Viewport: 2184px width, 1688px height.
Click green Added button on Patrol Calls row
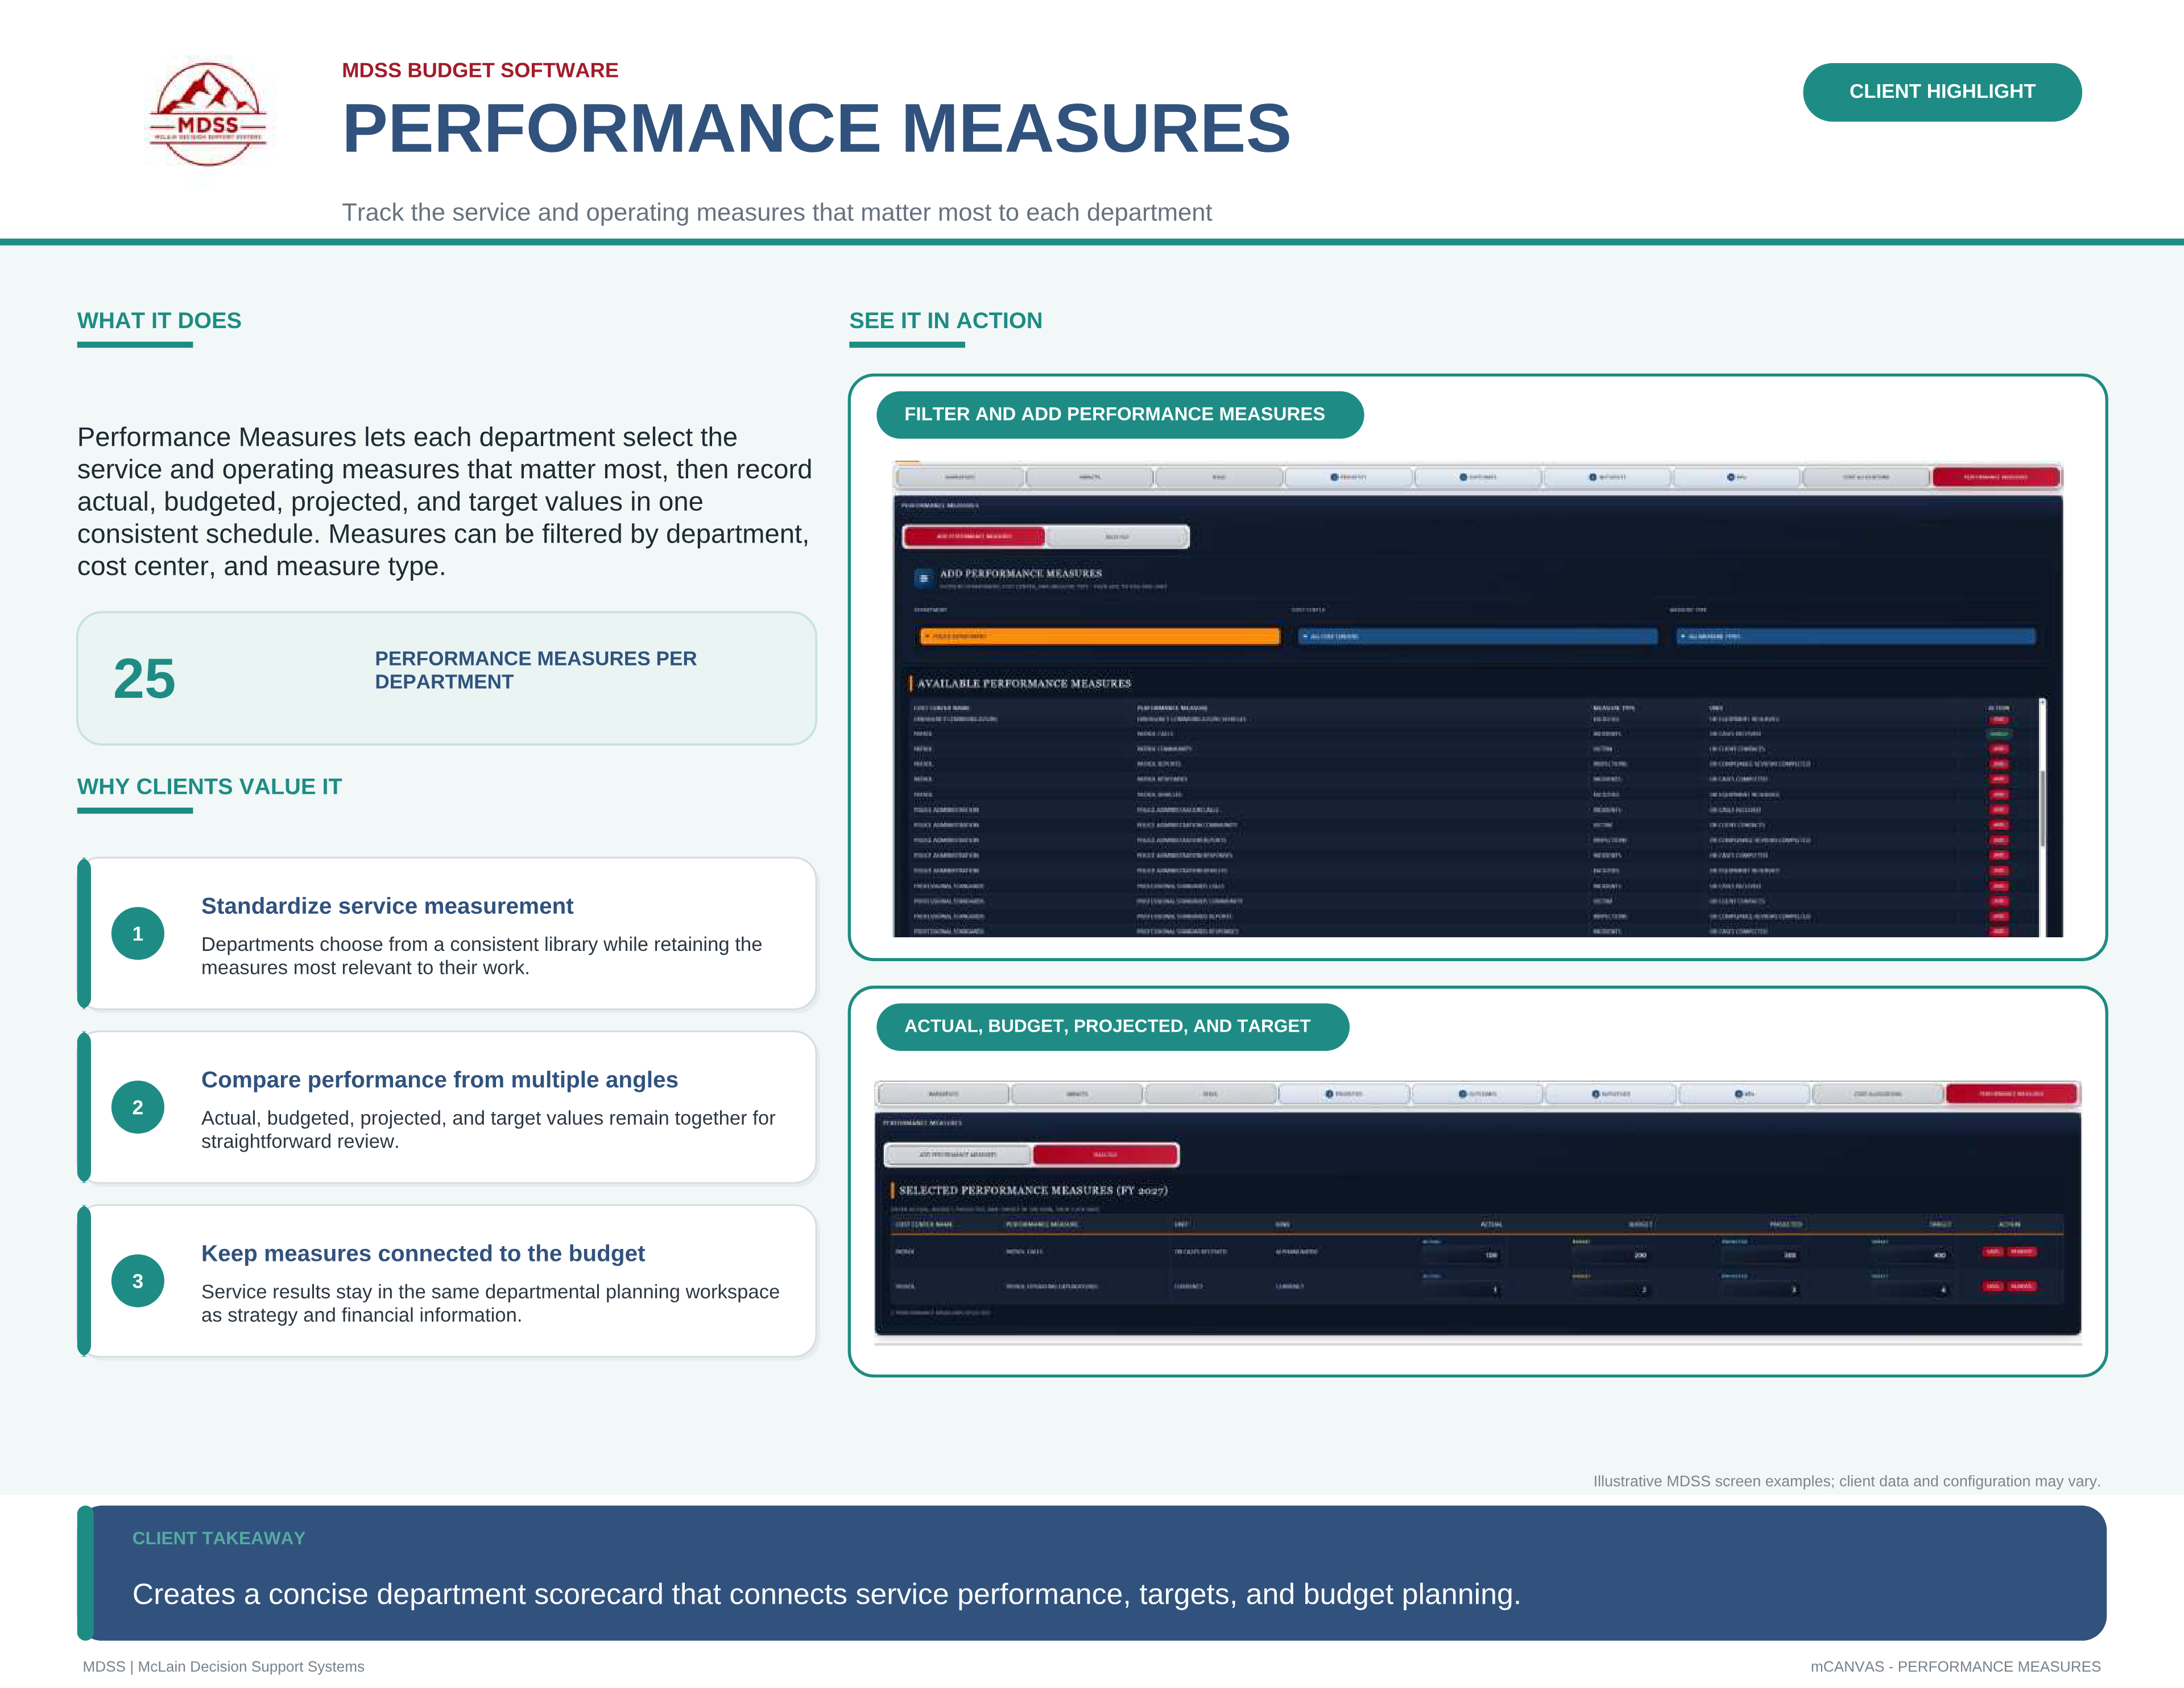click(x=1999, y=734)
